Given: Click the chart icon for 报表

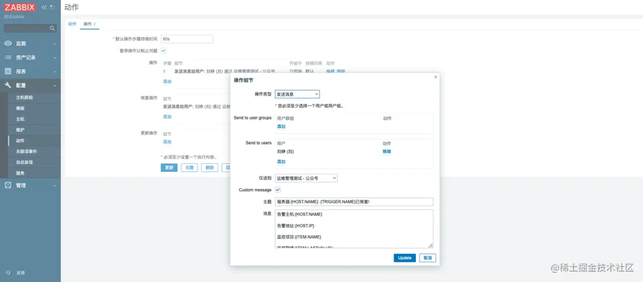Looking at the screenshot, I should [x=8, y=71].
